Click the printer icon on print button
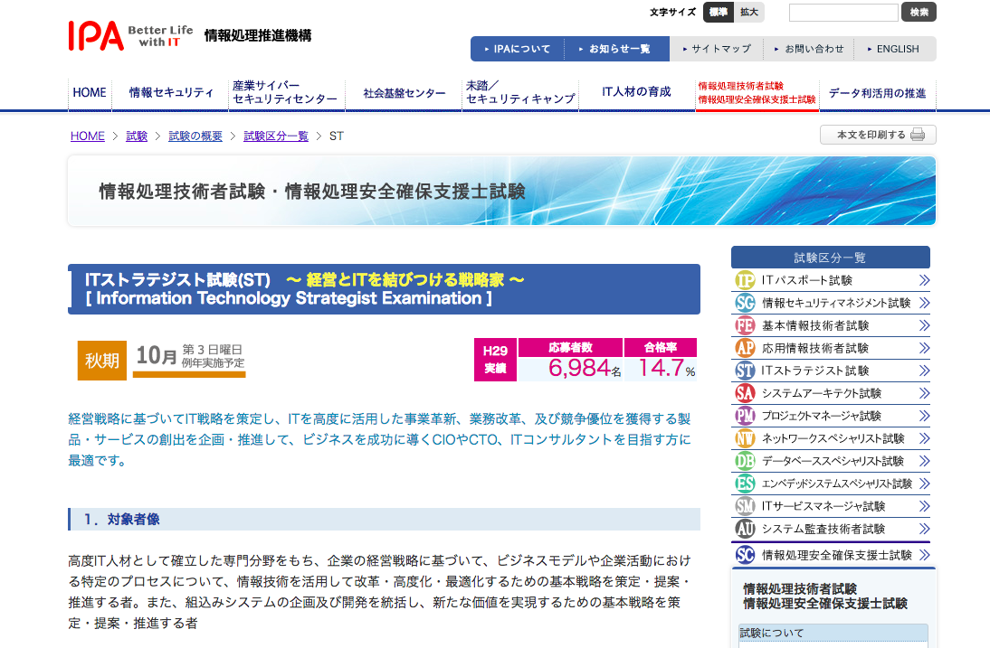990x648 pixels. coord(918,135)
